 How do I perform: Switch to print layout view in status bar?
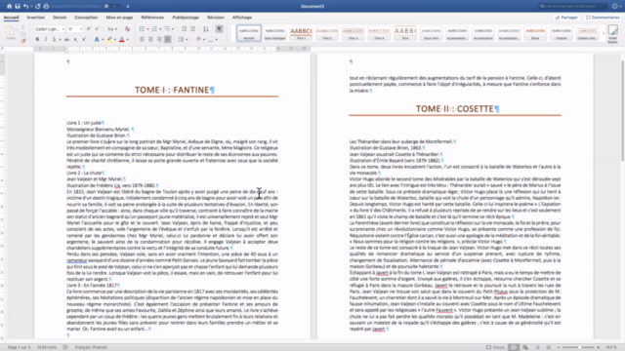[x=514, y=347]
